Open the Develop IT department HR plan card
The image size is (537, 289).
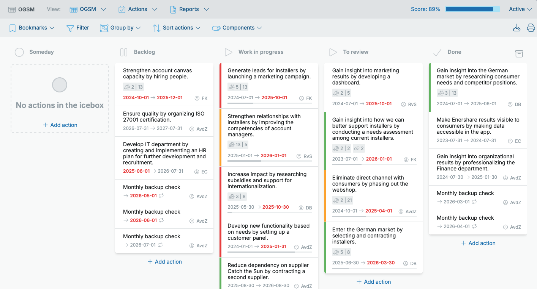pyautogui.click(x=164, y=158)
